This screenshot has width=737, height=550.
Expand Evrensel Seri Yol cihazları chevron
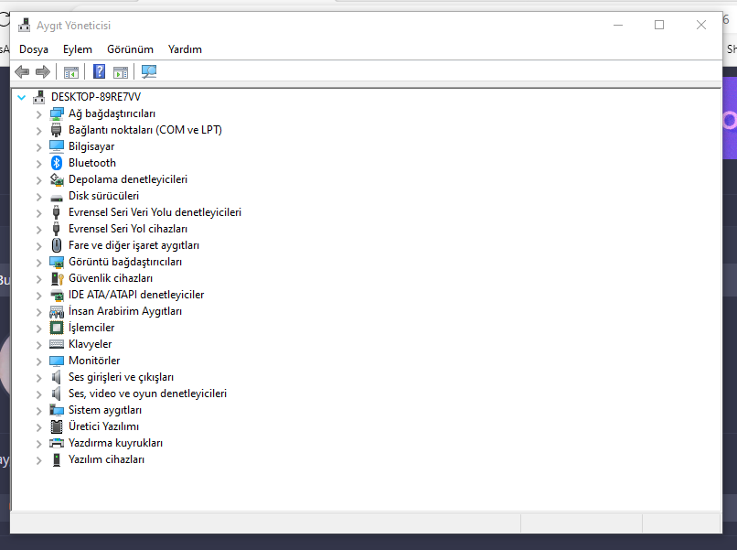tap(38, 230)
